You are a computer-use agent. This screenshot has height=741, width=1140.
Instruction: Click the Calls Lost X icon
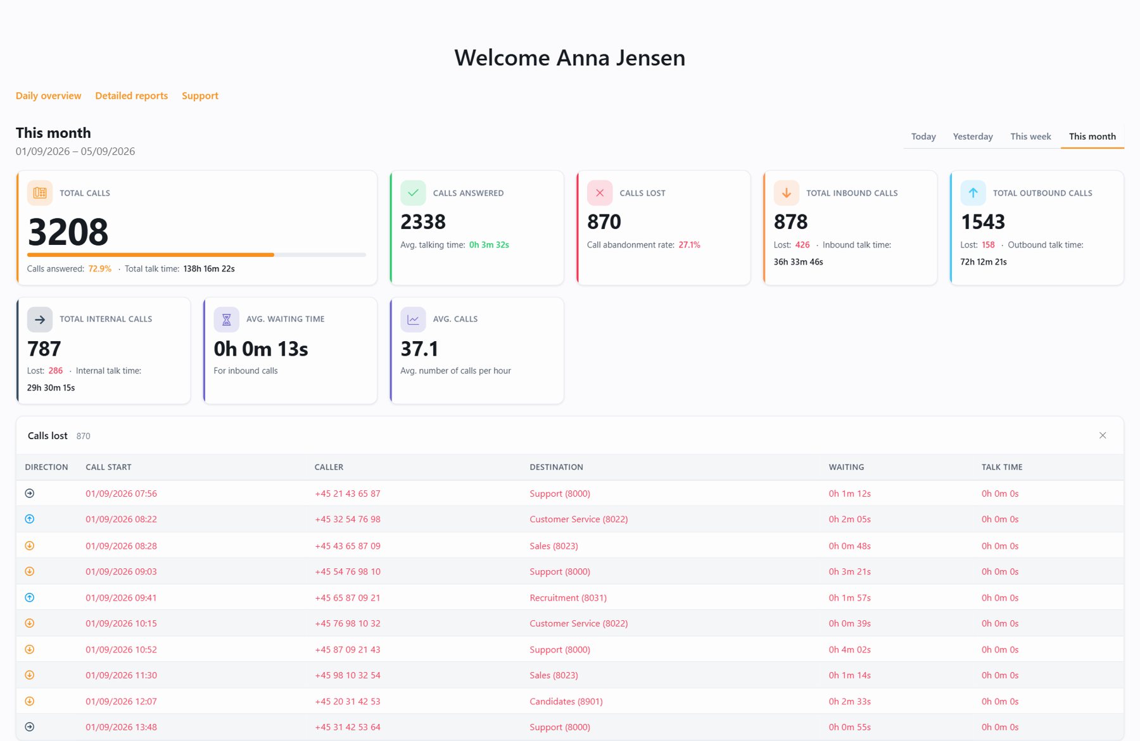pyautogui.click(x=600, y=193)
